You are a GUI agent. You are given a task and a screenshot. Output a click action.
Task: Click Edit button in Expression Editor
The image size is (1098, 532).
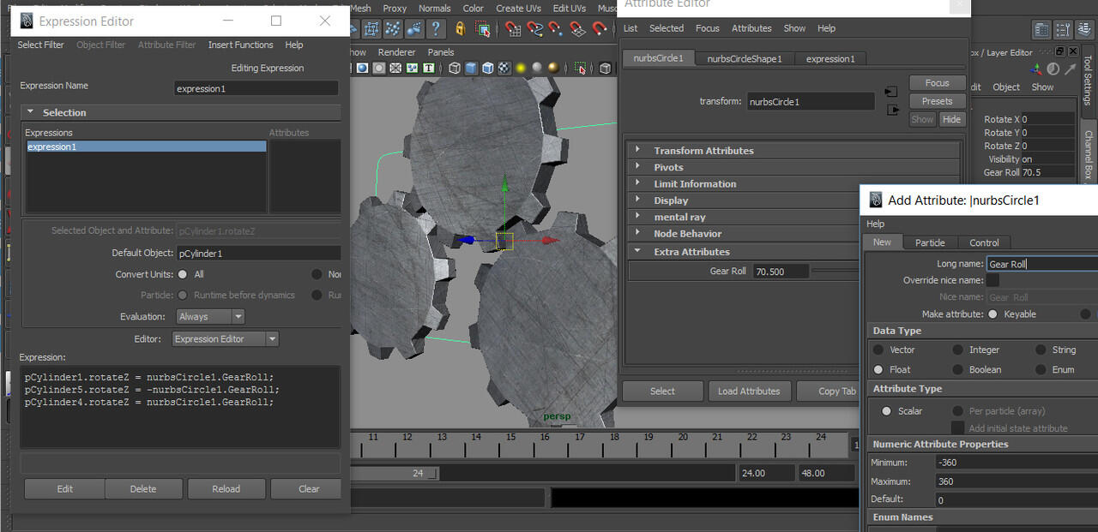click(x=65, y=489)
